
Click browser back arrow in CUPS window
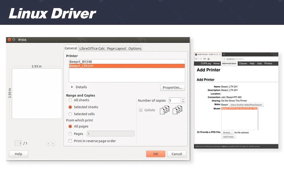point(196,59)
